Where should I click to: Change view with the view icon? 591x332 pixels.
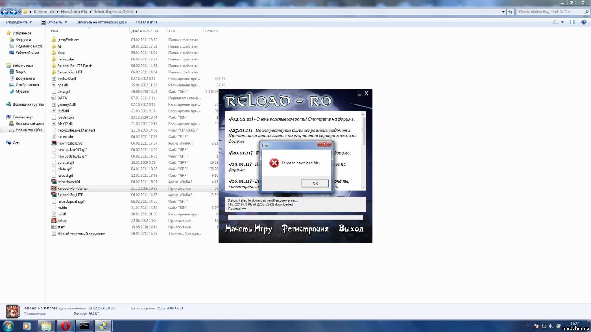(556, 22)
